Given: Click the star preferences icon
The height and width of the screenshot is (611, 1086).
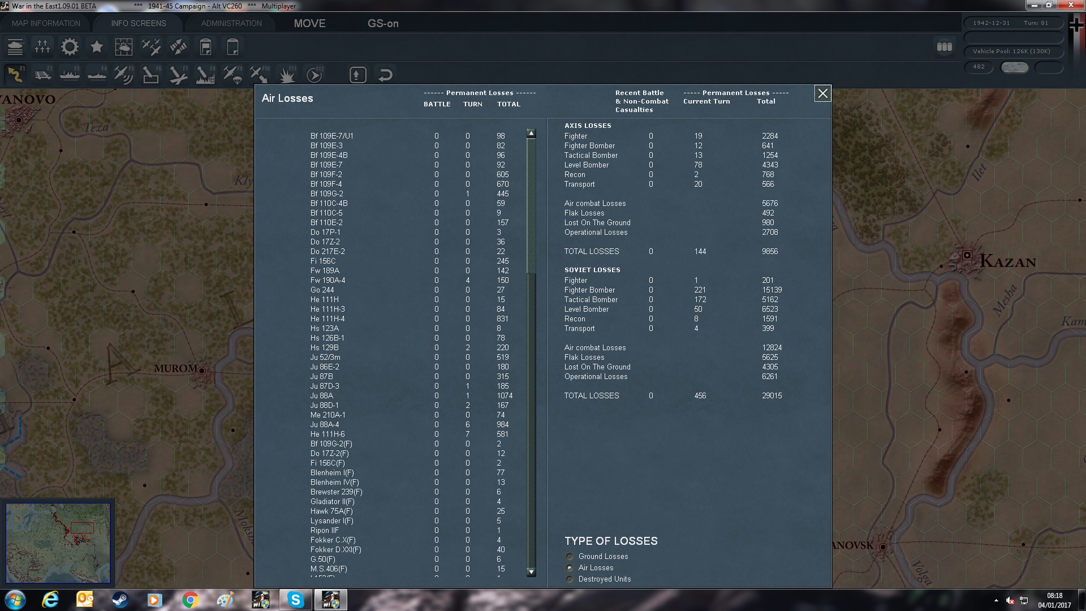Looking at the screenshot, I should (97, 46).
